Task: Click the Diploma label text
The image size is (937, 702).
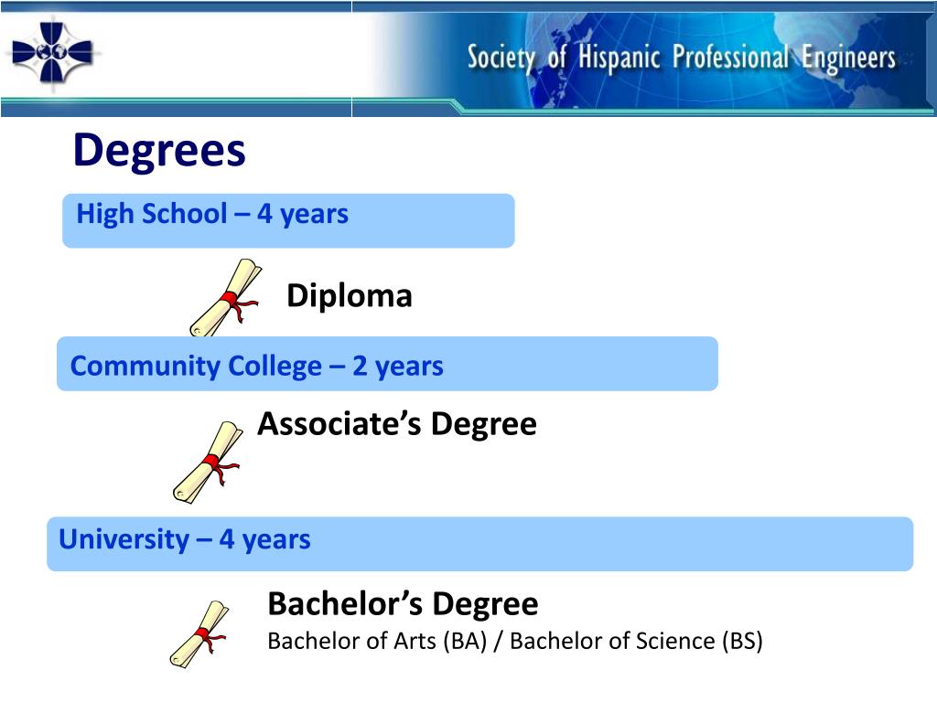Action: (x=350, y=296)
